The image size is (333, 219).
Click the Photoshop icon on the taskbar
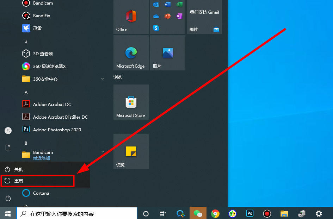(249, 213)
